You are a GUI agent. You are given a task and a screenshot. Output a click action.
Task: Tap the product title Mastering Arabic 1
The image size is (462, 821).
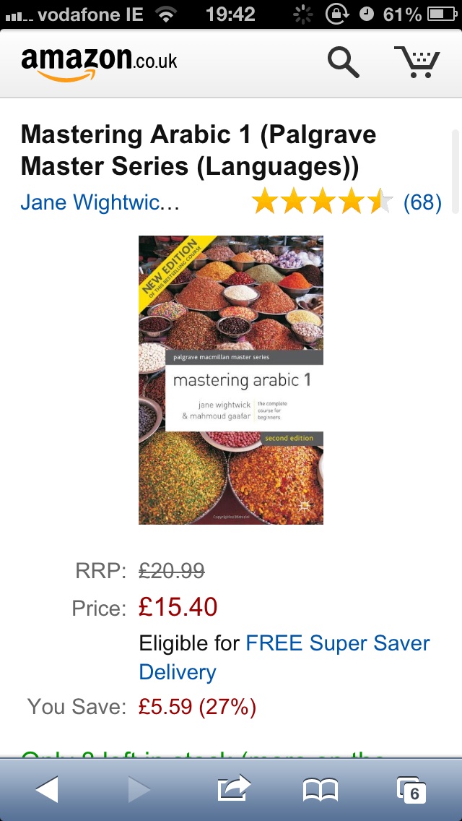[199, 150]
